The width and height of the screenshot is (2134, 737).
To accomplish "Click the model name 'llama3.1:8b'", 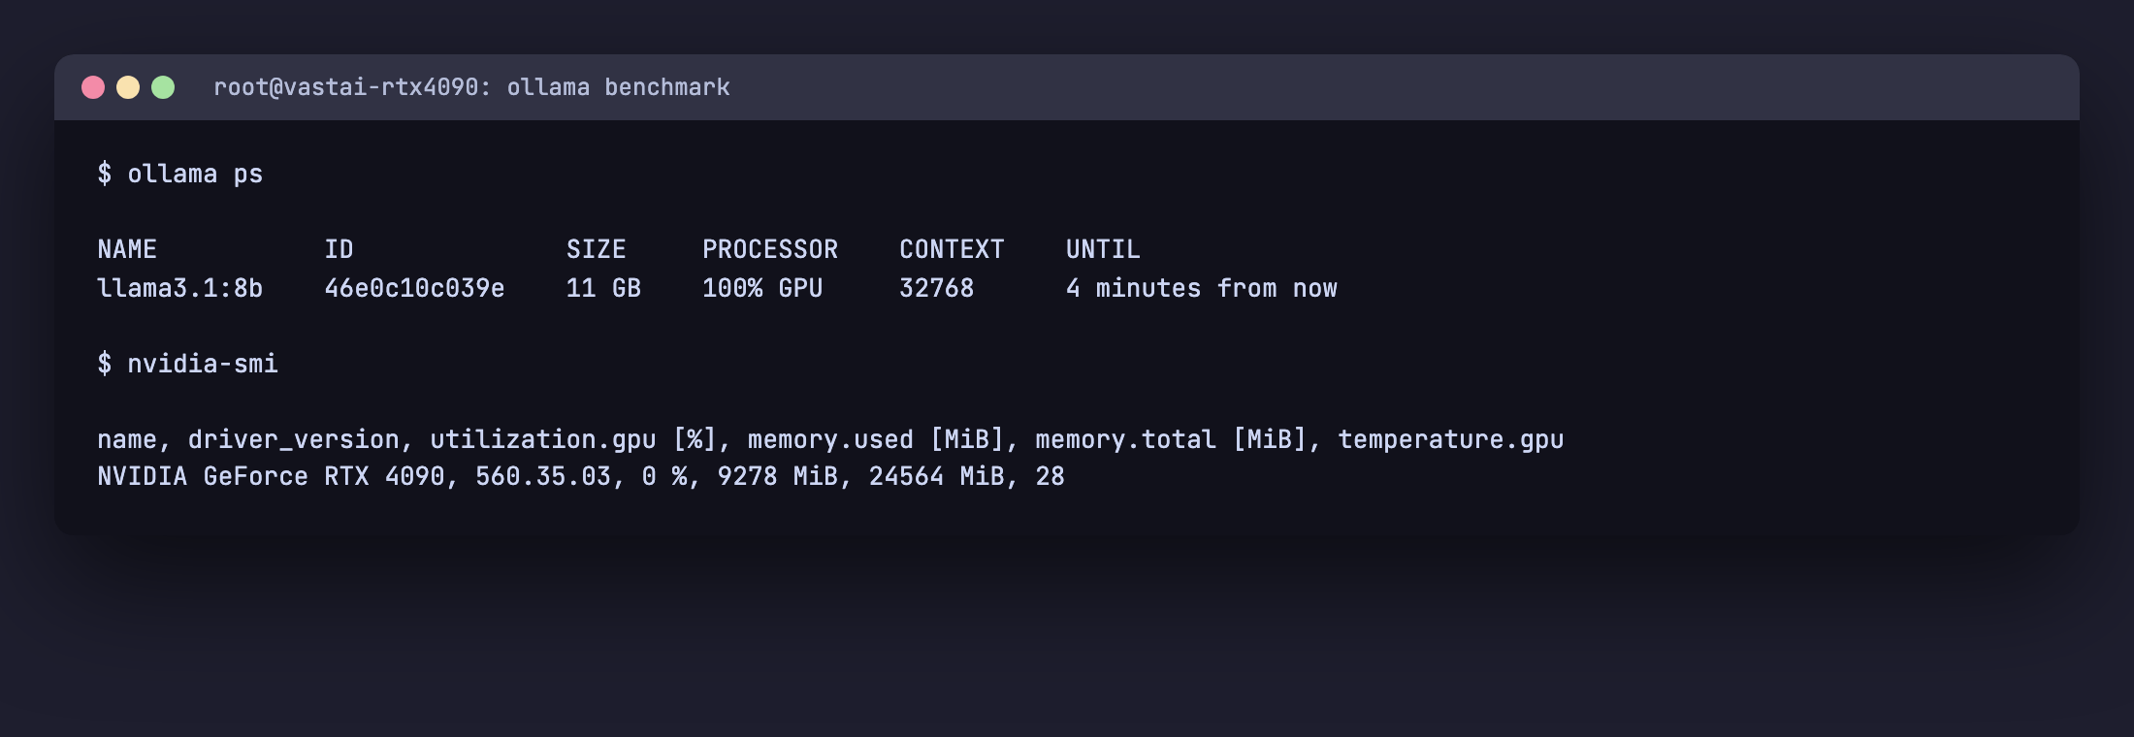I will coord(180,288).
